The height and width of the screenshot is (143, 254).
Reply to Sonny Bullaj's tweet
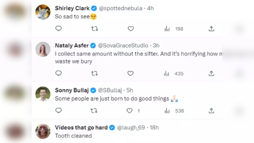59,111
